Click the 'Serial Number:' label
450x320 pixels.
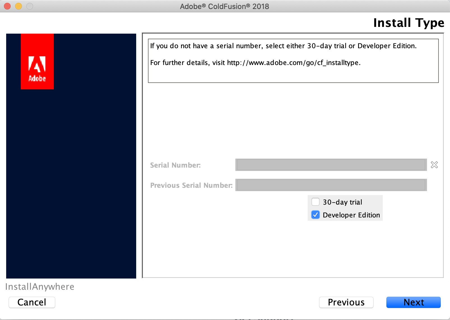(x=175, y=165)
